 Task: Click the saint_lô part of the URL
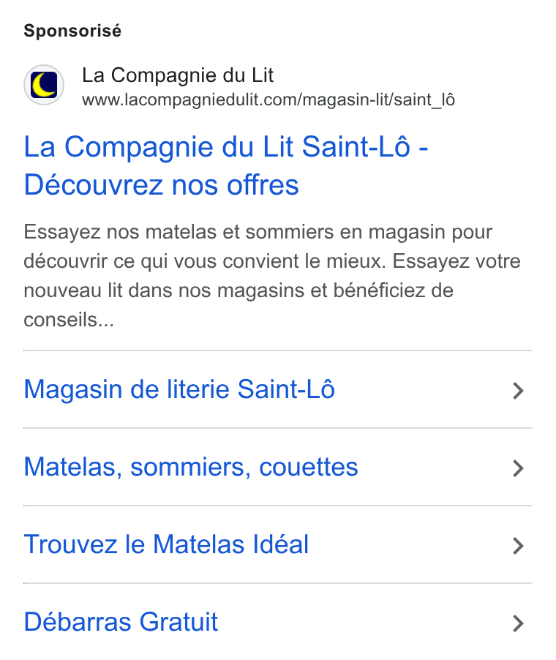coord(424,100)
